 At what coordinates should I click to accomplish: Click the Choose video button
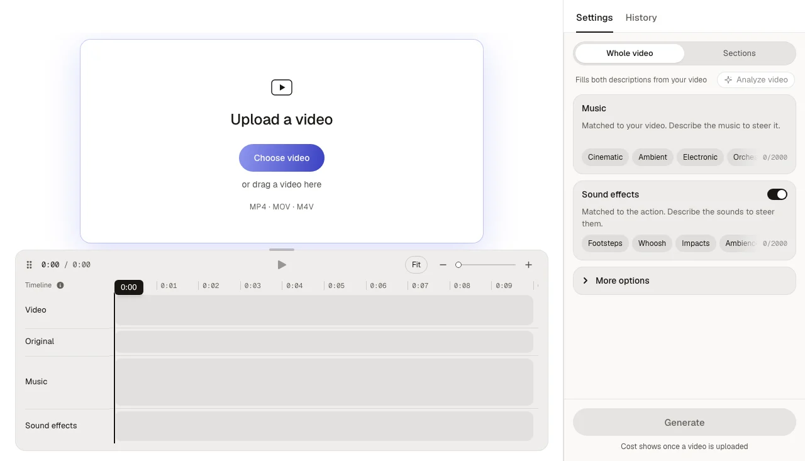[282, 158]
